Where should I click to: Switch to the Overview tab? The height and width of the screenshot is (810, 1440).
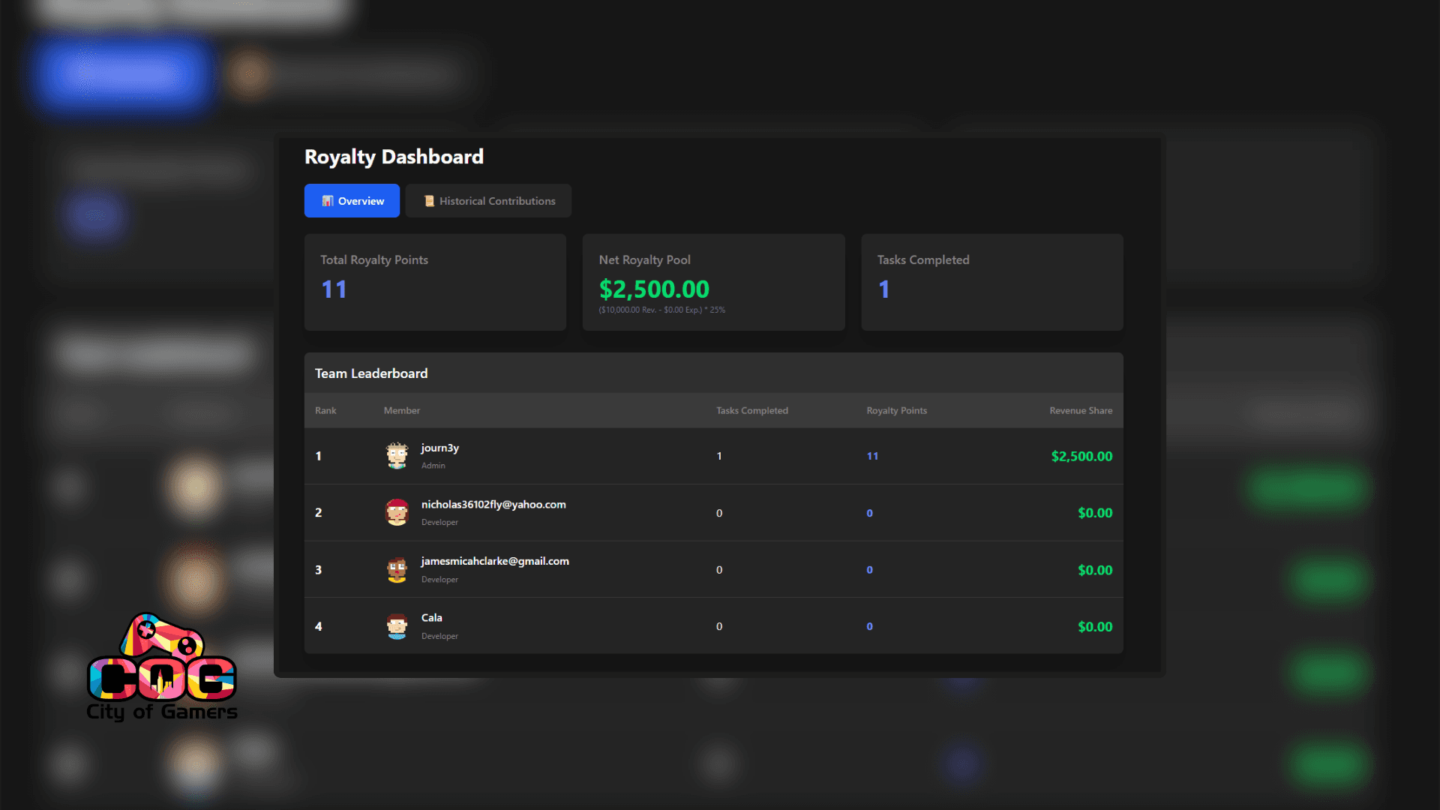352,201
